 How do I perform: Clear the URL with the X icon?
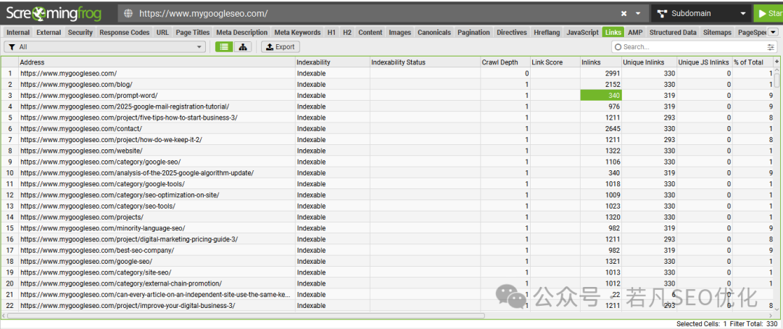[x=624, y=14]
